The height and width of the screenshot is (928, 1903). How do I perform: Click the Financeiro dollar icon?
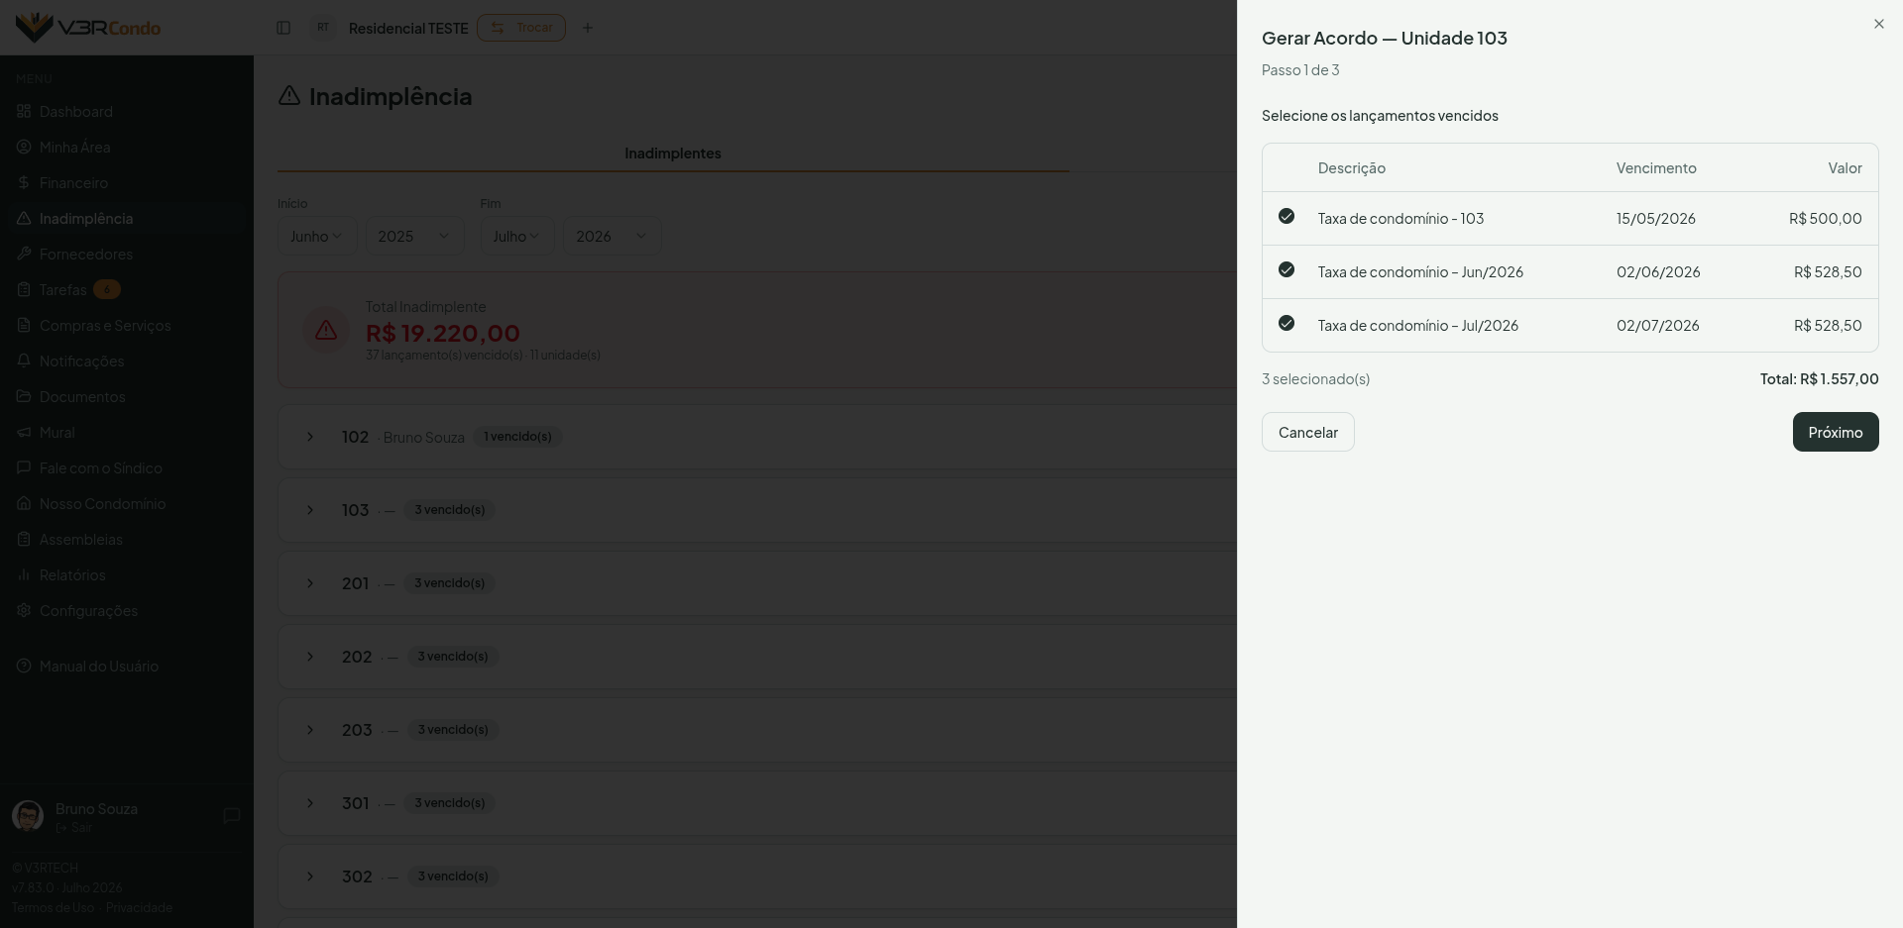coord(24,182)
